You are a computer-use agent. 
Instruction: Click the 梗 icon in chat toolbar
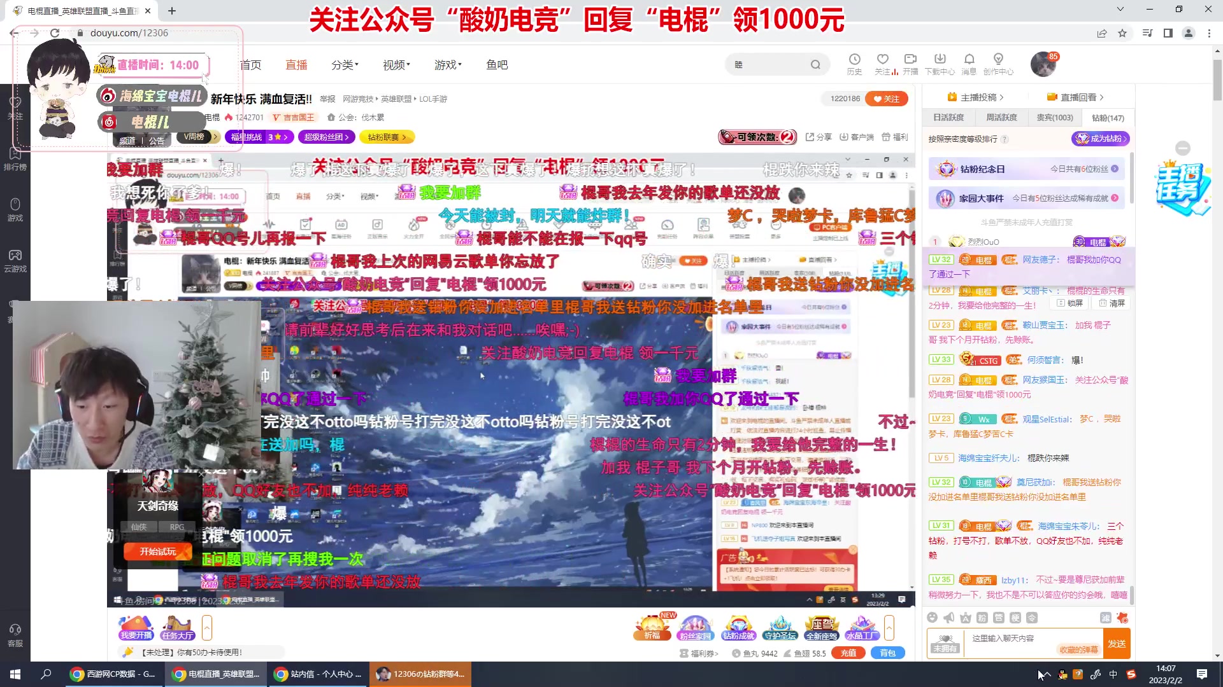click(1015, 618)
